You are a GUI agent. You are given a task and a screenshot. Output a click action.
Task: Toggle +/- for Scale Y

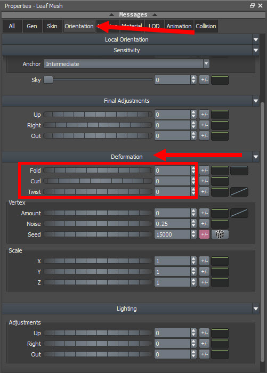[x=204, y=272]
